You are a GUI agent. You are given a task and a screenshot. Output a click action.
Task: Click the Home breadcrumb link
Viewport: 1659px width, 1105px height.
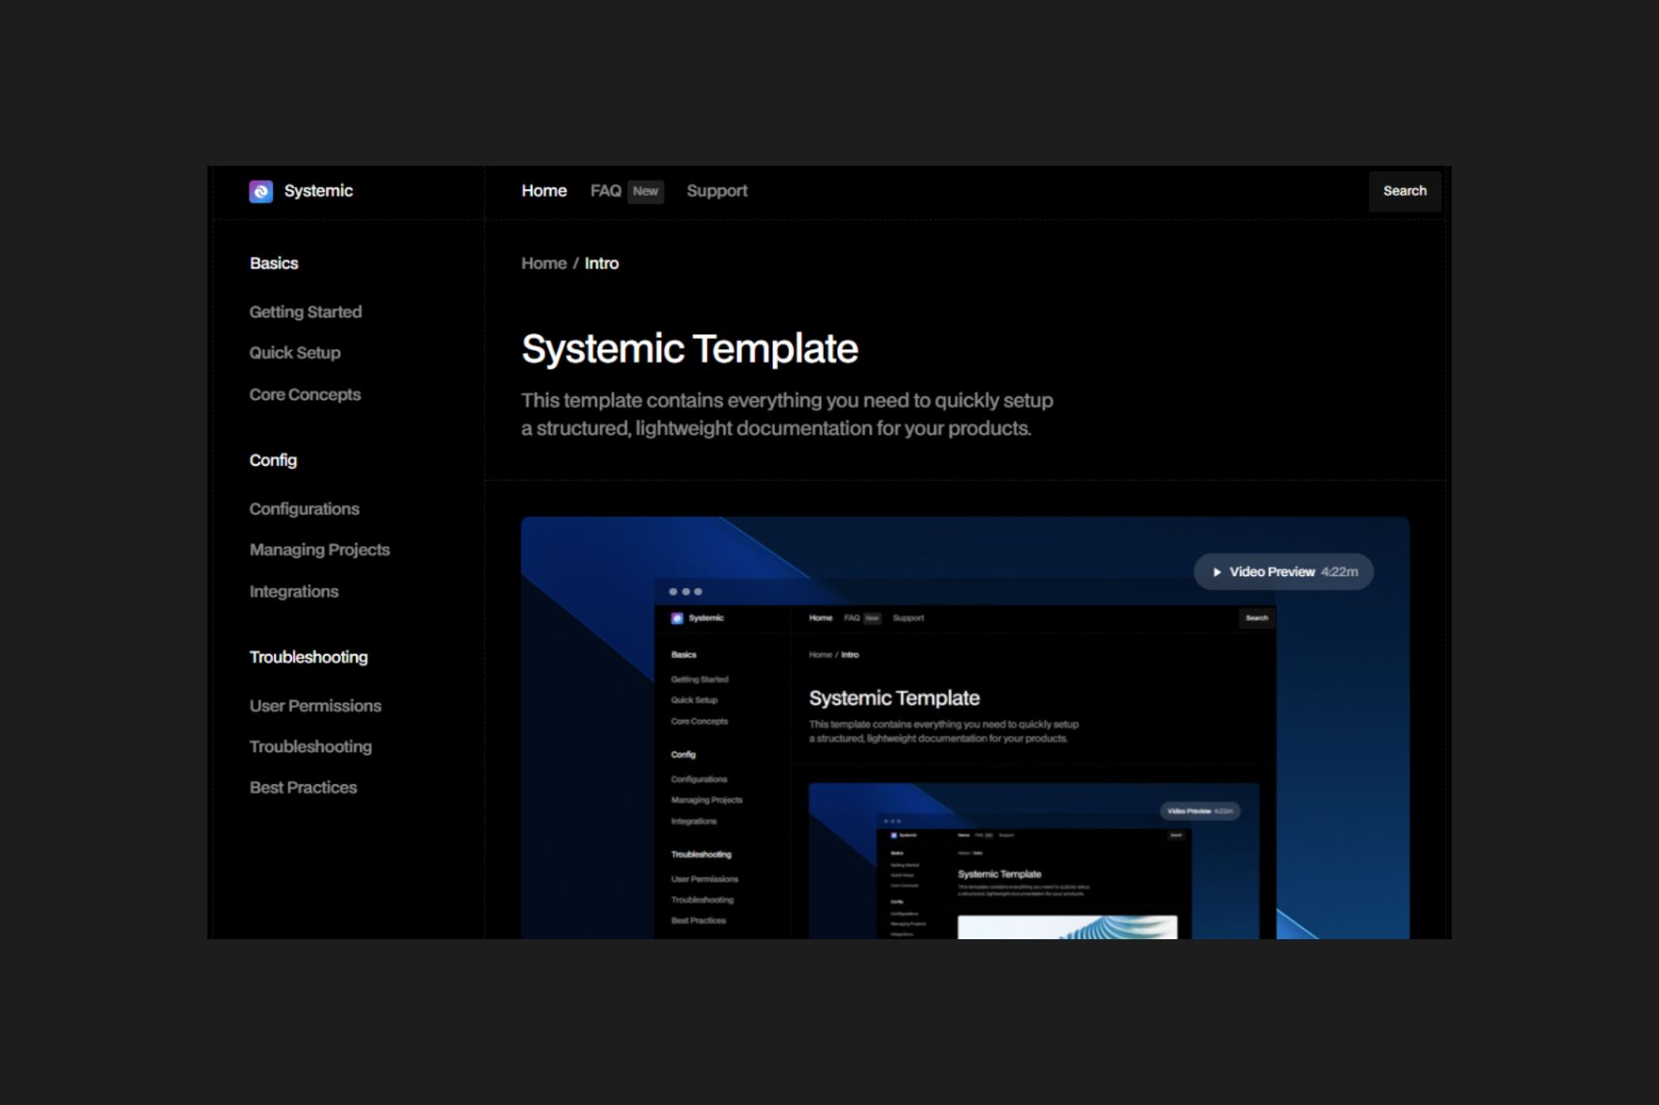(543, 264)
